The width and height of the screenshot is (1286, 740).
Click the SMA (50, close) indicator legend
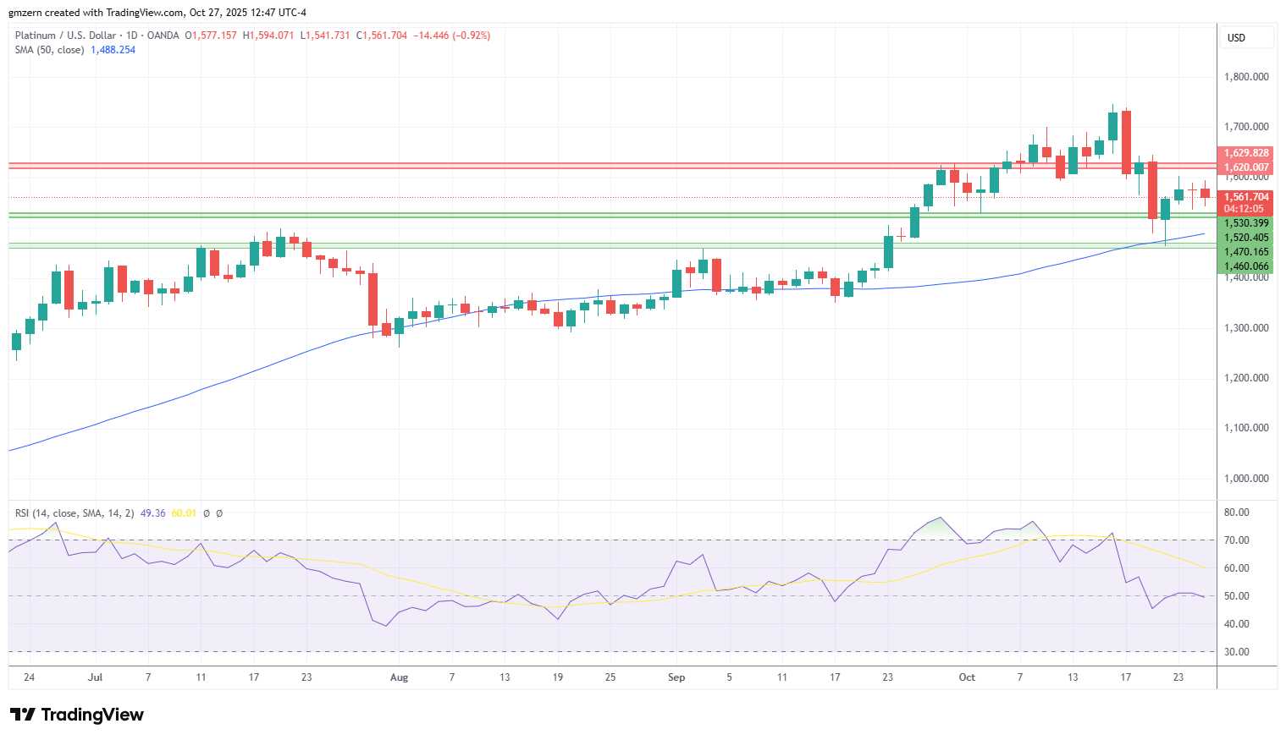click(x=50, y=50)
